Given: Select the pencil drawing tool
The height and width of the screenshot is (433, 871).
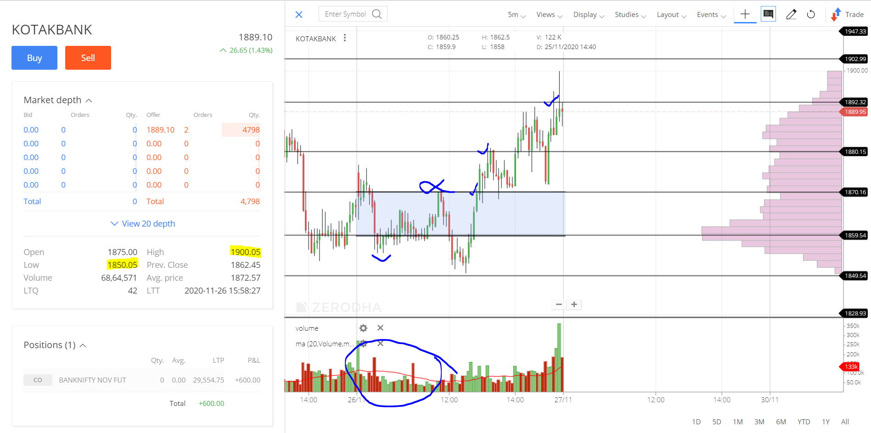Looking at the screenshot, I should (791, 15).
